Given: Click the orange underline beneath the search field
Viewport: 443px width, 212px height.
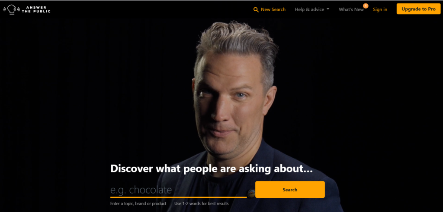Looking at the screenshot, I should coord(178,197).
